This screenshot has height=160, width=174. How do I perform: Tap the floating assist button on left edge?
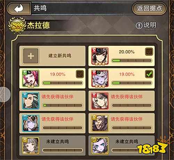click(x=5, y=94)
